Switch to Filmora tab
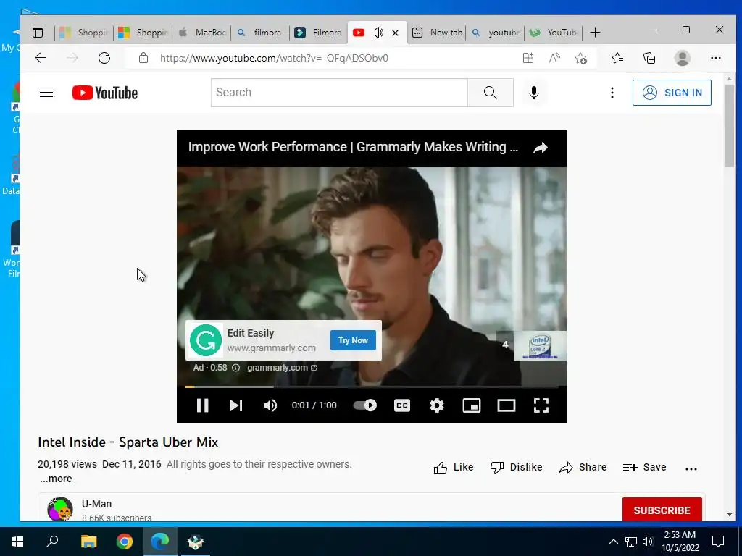 [319, 32]
